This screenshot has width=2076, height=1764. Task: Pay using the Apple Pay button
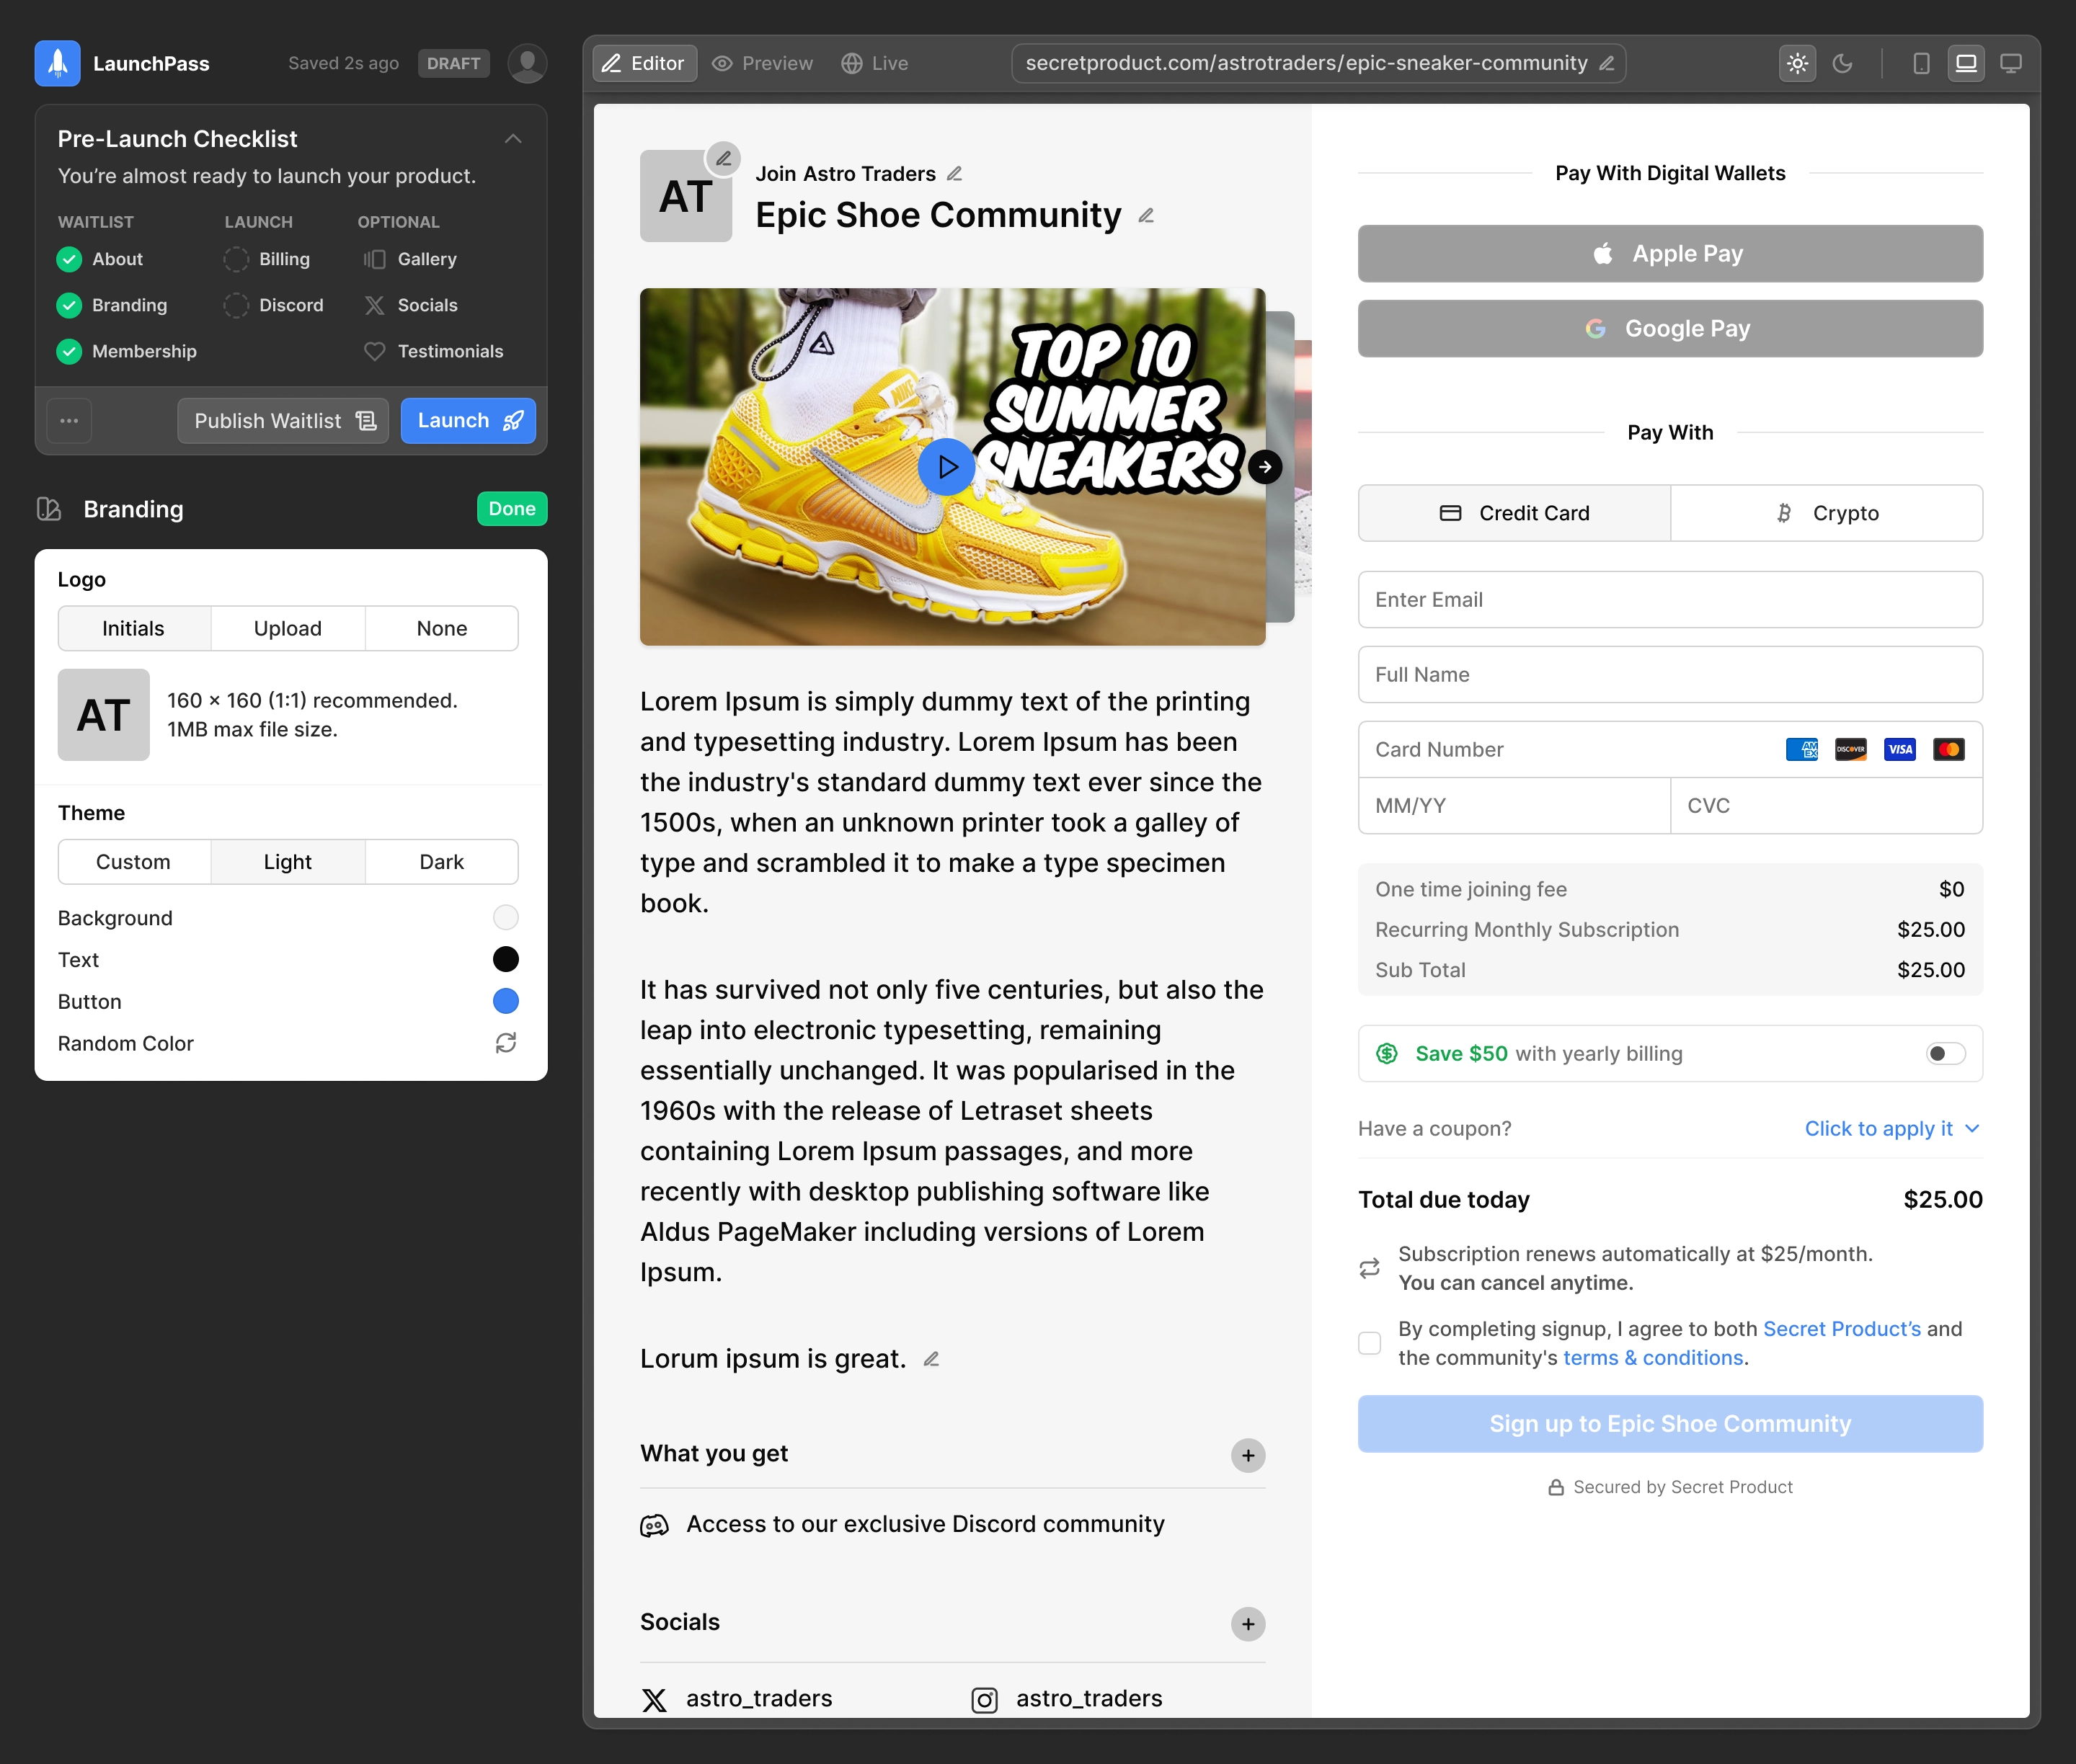[x=1669, y=254]
